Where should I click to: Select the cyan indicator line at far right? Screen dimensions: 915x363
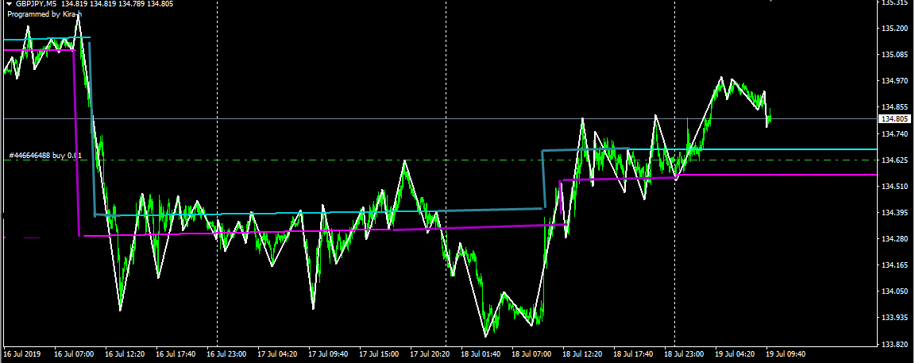[x=834, y=149]
